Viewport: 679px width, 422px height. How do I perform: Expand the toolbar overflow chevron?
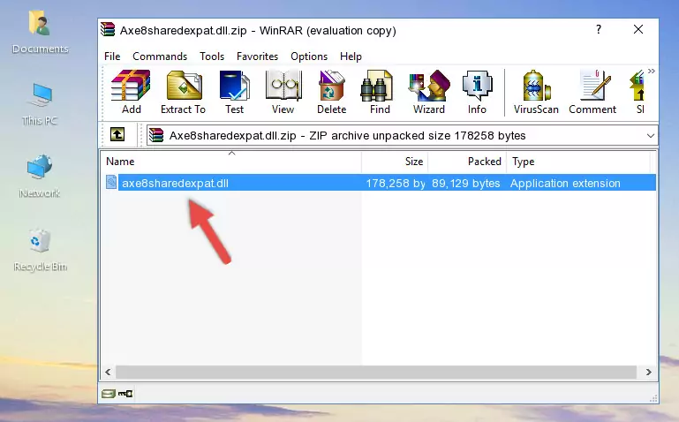652,71
